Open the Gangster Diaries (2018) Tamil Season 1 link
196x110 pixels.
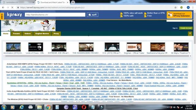97,89
